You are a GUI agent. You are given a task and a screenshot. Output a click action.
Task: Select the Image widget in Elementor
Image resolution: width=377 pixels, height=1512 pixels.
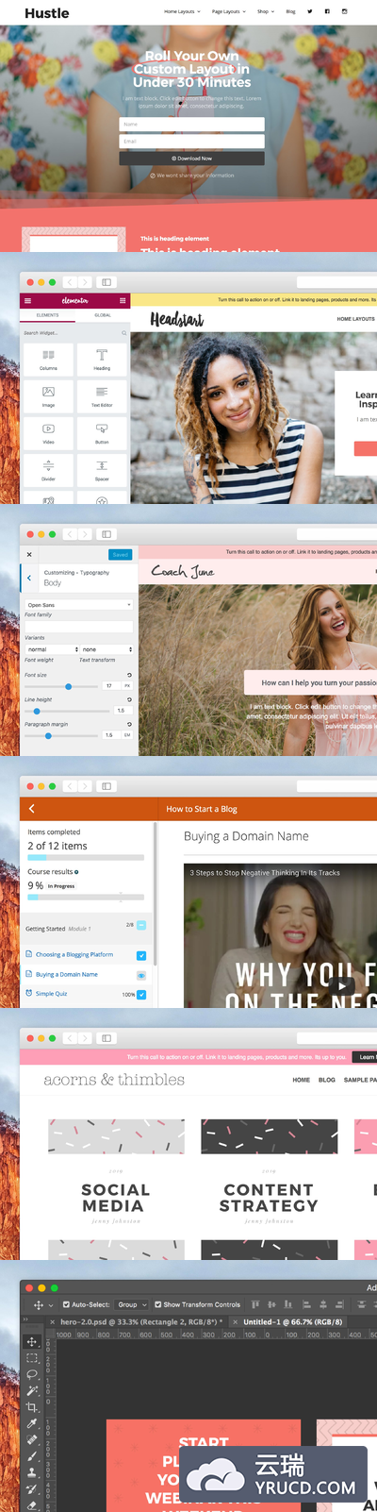coord(48,395)
